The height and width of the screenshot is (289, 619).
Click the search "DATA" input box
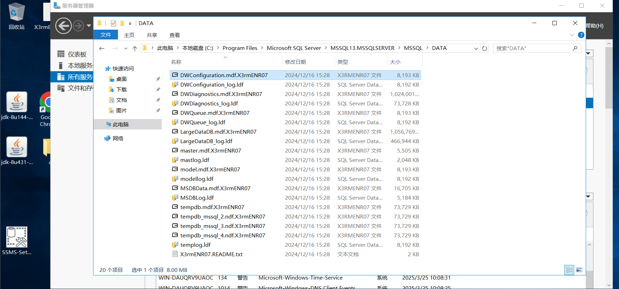(x=537, y=49)
